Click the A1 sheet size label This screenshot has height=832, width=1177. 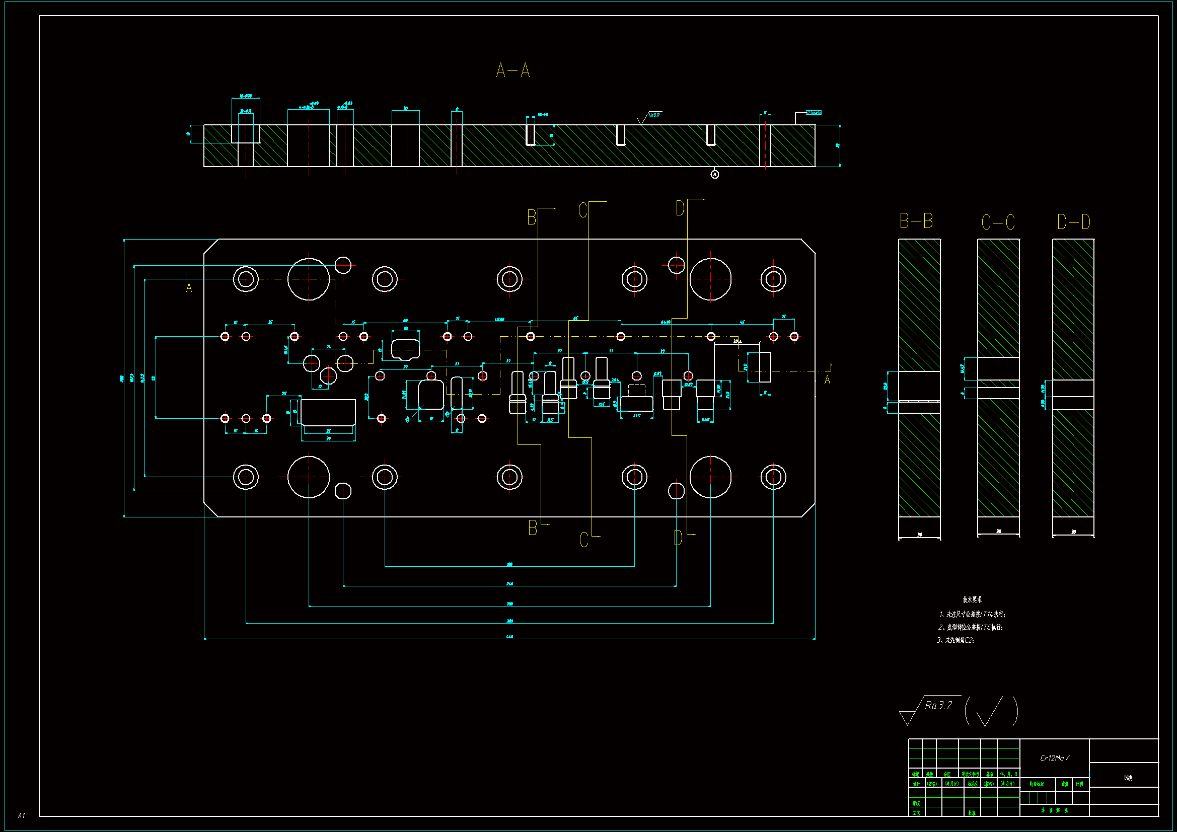coord(22,815)
